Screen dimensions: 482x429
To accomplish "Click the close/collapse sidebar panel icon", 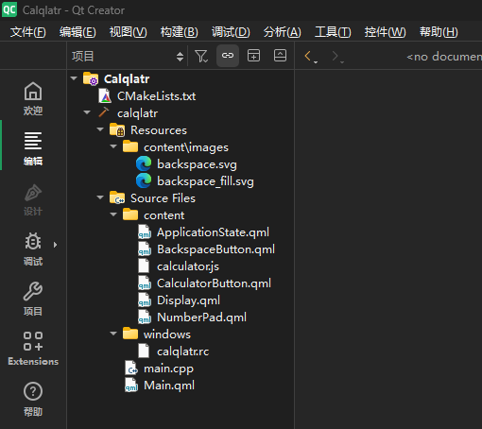I will tap(280, 56).
